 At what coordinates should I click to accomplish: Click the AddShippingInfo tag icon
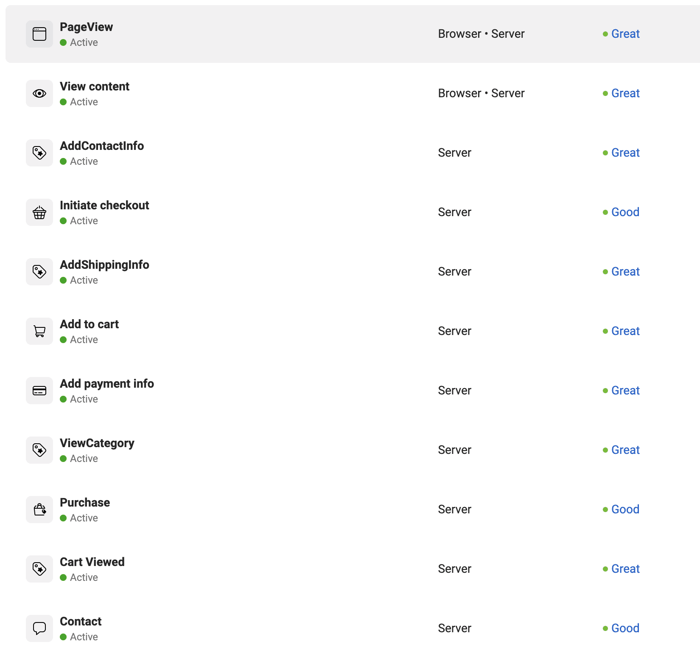click(x=39, y=272)
